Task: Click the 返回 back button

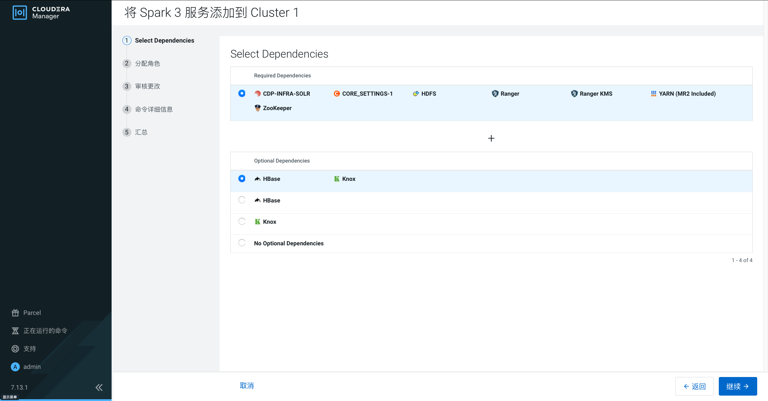Action: (x=694, y=386)
